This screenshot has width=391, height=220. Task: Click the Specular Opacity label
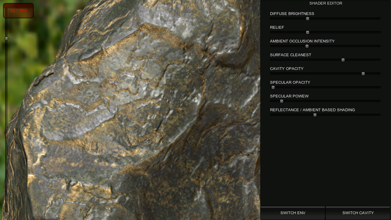(x=290, y=82)
